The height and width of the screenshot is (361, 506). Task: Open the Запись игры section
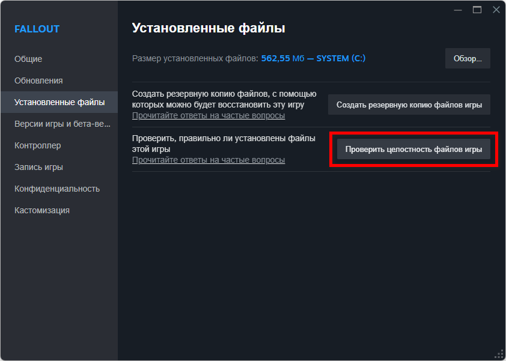pos(38,167)
